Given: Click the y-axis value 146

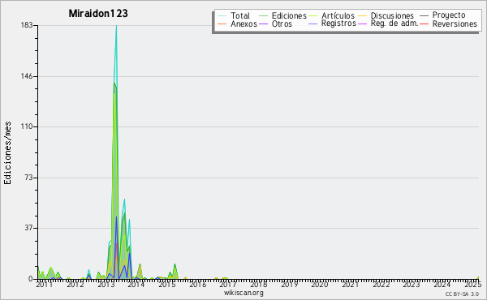Looking at the screenshot, I should [27, 76].
